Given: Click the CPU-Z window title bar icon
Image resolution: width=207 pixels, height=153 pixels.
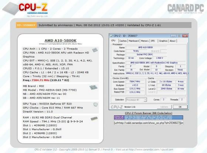Looking at the screenshot, I should (111, 36).
